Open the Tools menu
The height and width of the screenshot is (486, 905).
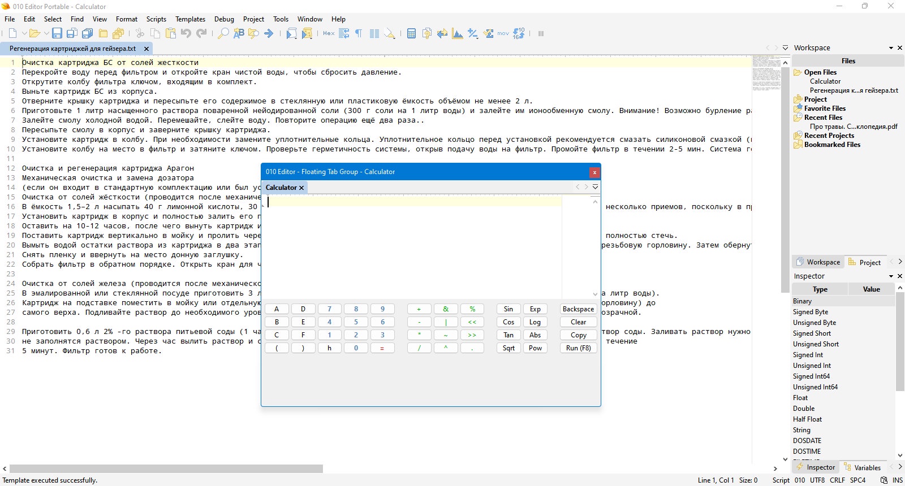tap(281, 19)
